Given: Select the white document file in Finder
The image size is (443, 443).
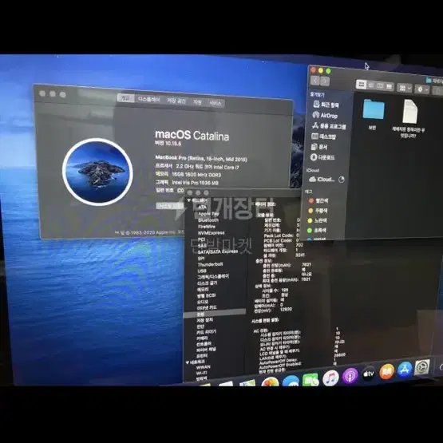Looking at the screenshot, I should 409,111.
